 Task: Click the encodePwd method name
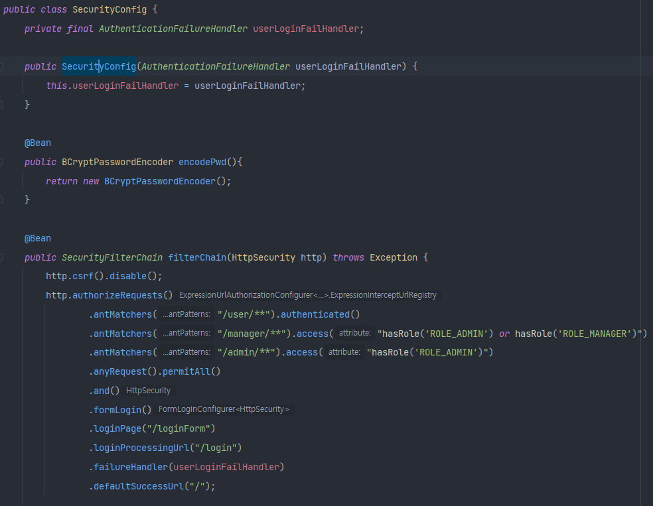(202, 162)
